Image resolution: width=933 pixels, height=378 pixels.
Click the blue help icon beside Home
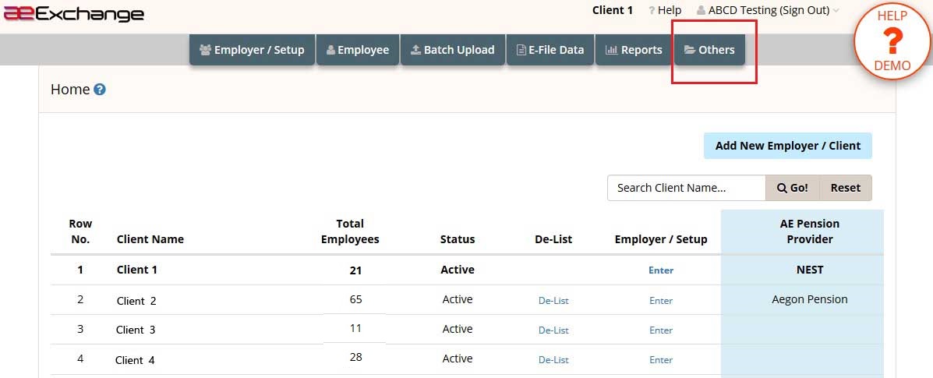pos(100,90)
